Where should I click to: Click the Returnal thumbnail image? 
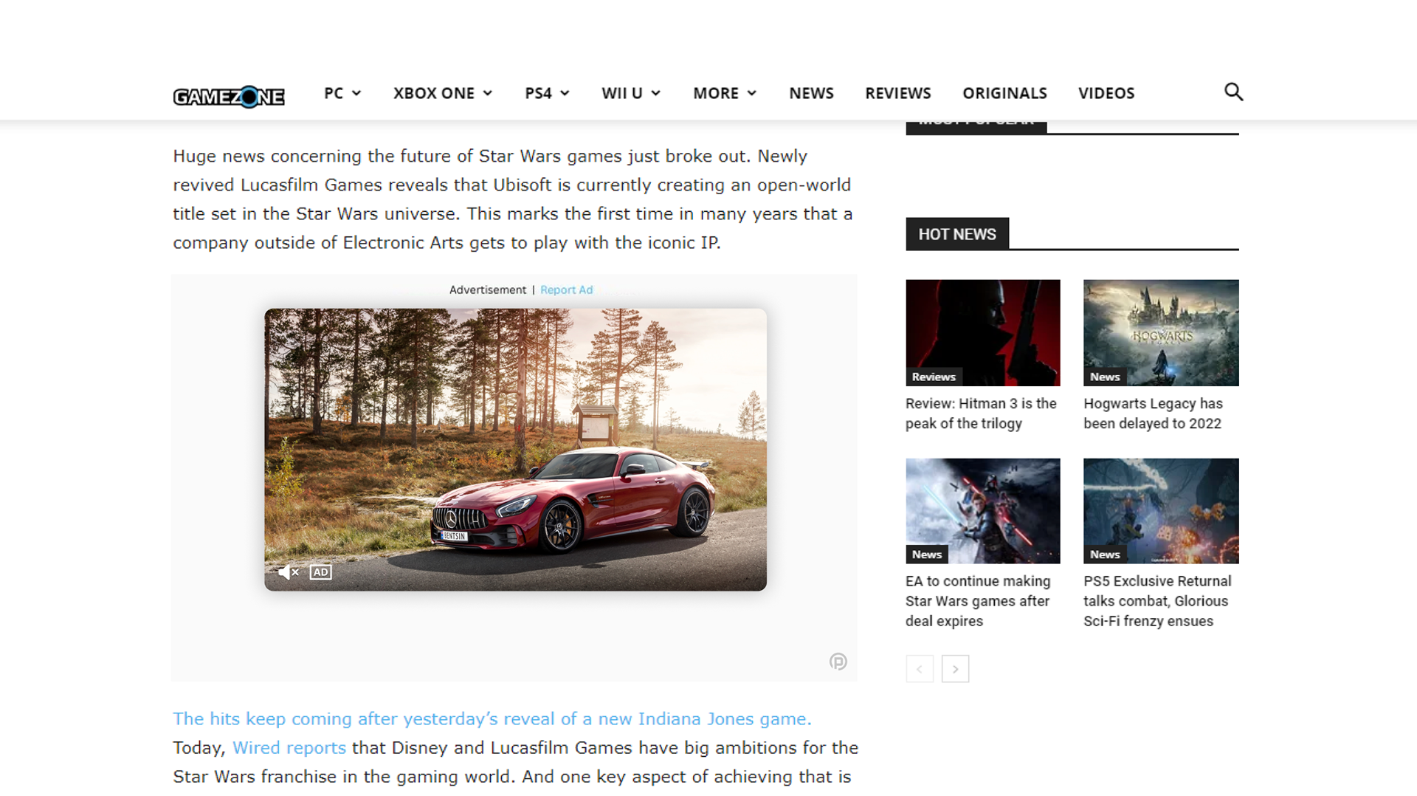pyautogui.click(x=1161, y=511)
